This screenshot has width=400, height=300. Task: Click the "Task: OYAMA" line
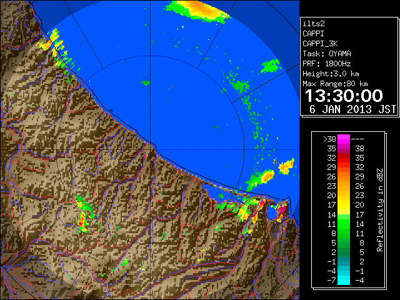[x=327, y=54]
